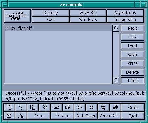Open the Image Size menu
The width and height of the screenshot is (148, 123).
[x=125, y=20]
